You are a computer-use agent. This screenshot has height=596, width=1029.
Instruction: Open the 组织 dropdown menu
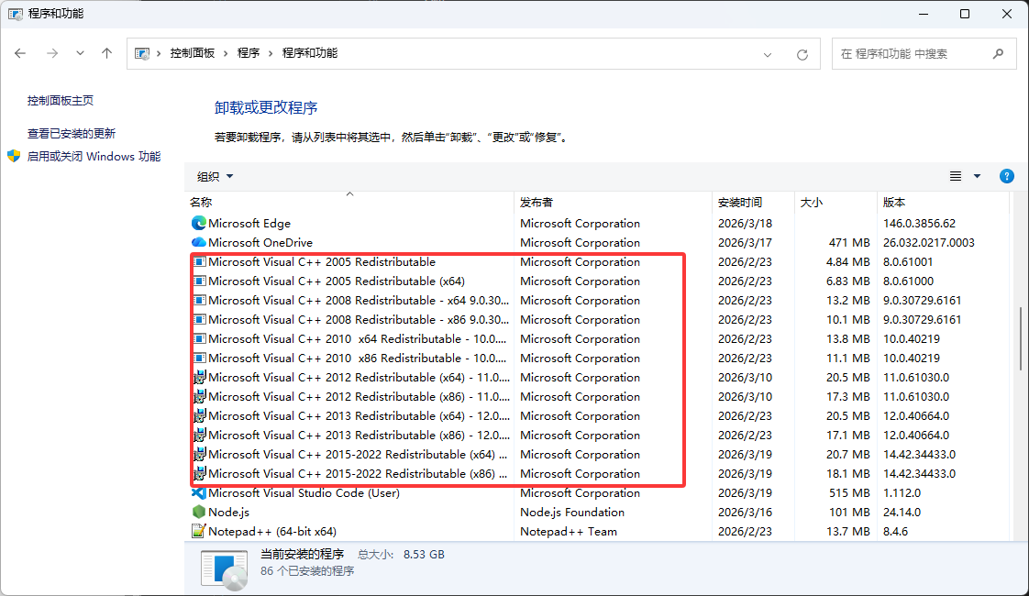[x=216, y=176]
